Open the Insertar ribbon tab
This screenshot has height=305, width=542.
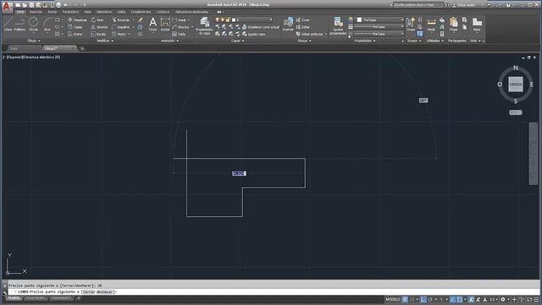[x=36, y=12]
